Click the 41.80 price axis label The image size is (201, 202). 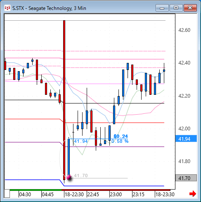point(184,161)
